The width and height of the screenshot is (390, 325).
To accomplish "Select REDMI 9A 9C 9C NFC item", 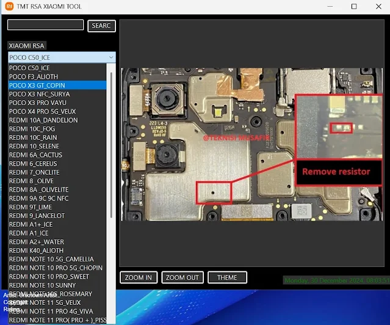I will 57,199.
